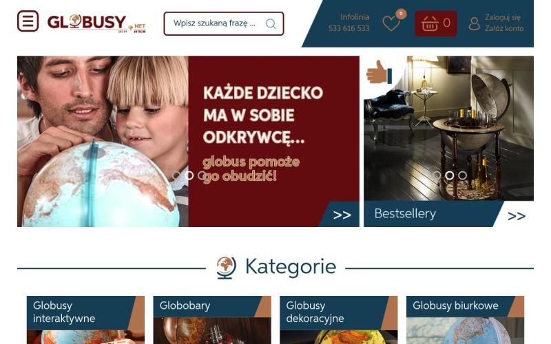
Task: Click the Globusy.net logo
Action: click(96, 23)
